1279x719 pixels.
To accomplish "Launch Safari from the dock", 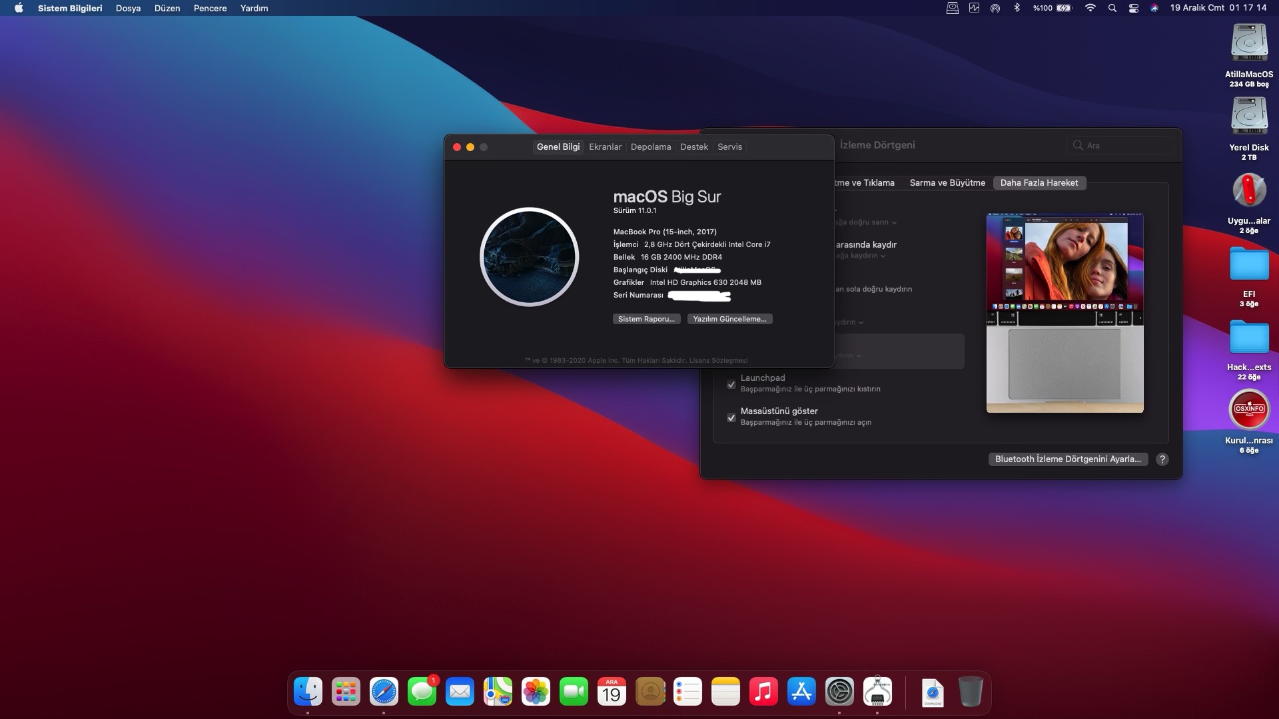I will point(384,692).
